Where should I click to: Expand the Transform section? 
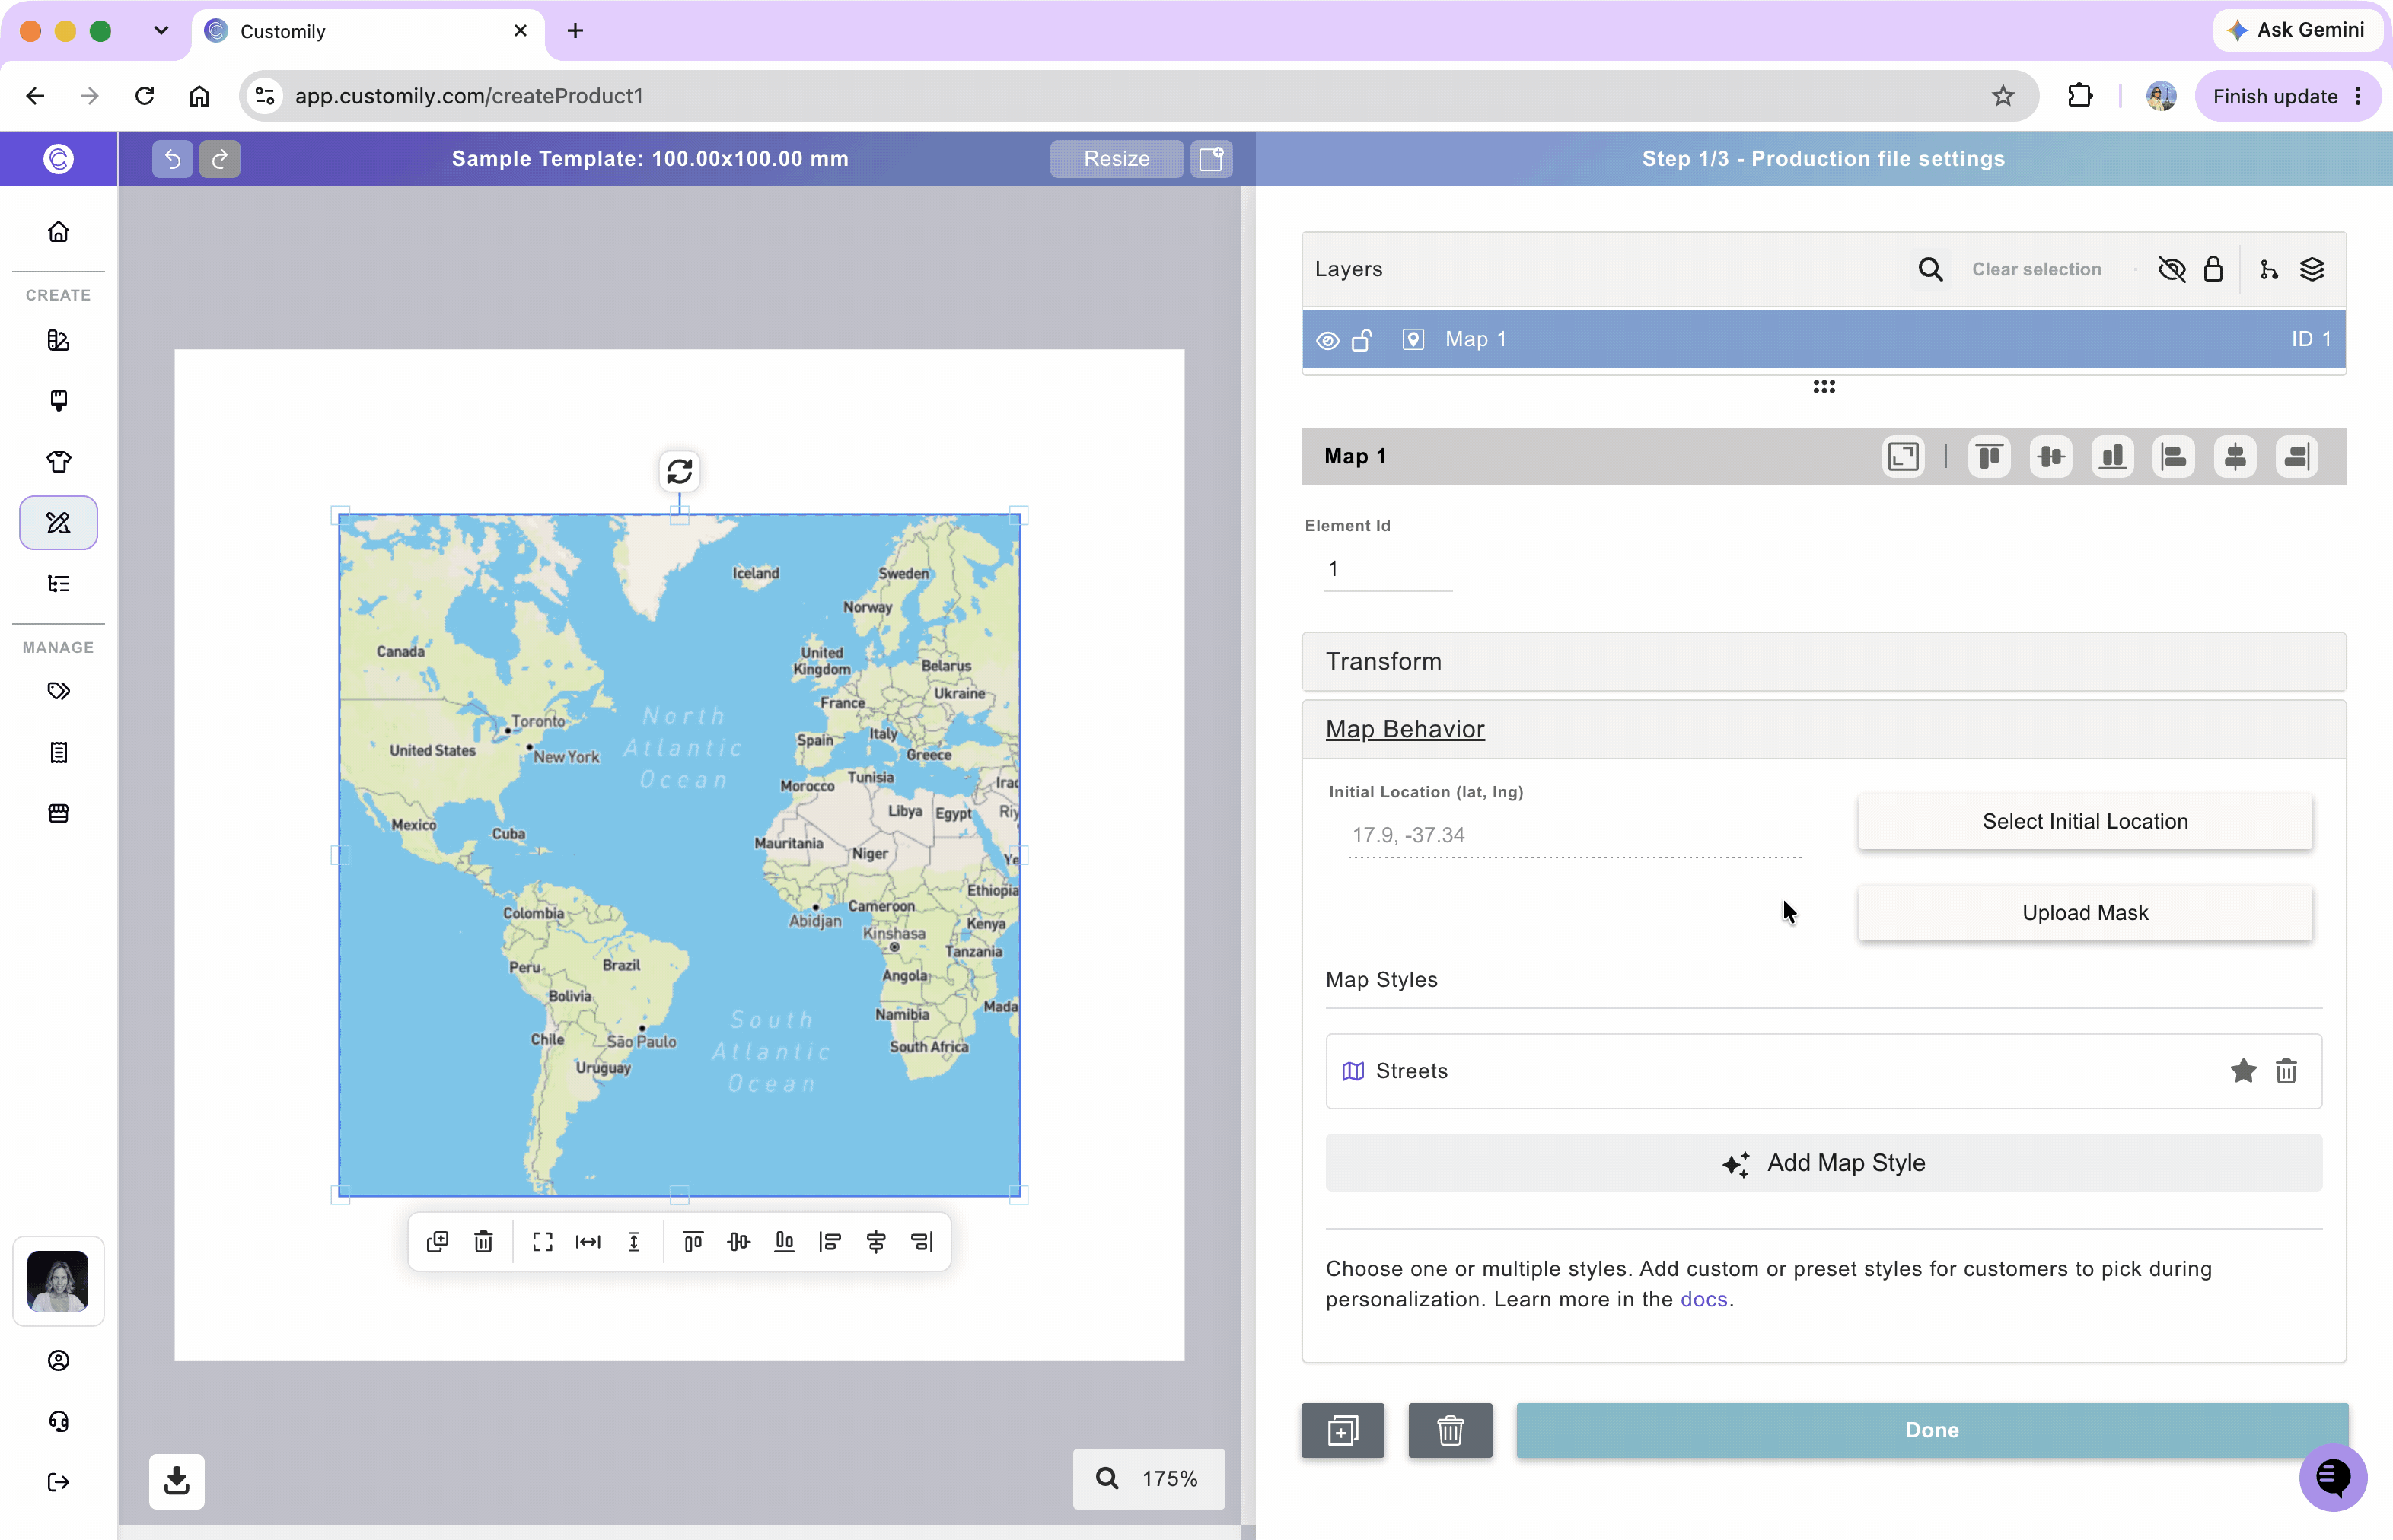point(1824,661)
